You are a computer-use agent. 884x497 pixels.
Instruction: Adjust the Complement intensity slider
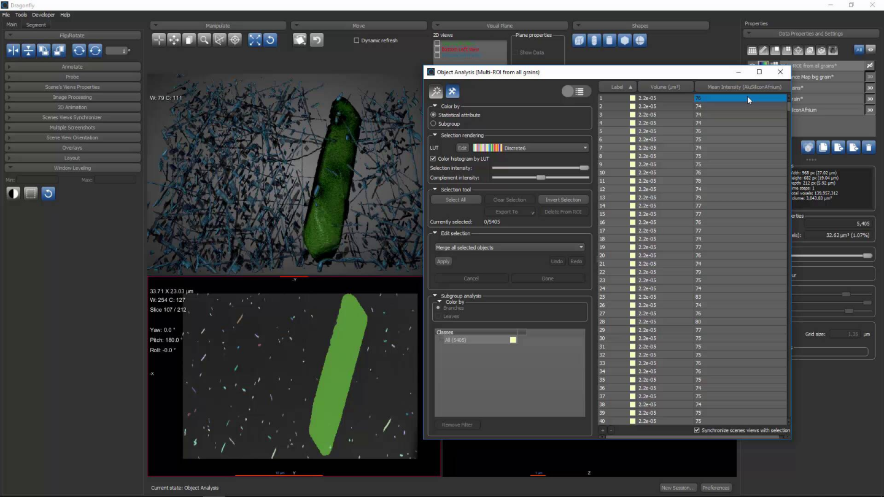click(540, 177)
